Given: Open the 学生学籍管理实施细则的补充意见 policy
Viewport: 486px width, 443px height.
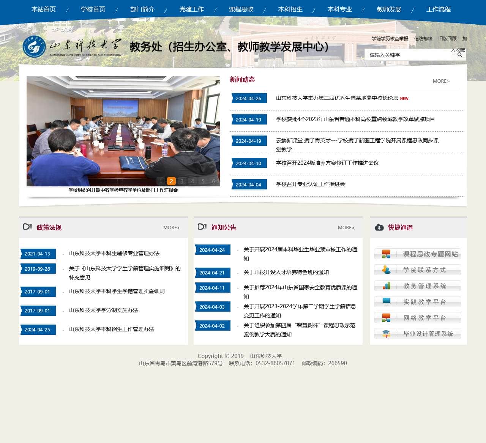Looking at the screenshot, I should click(125, 273).
